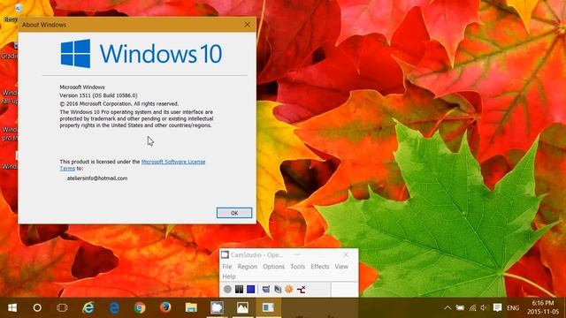Open the CamStudio Region menu

[x=248, y=267]
